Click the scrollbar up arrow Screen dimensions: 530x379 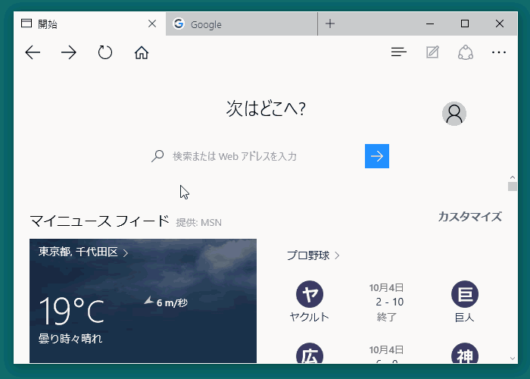click(513, 177)
